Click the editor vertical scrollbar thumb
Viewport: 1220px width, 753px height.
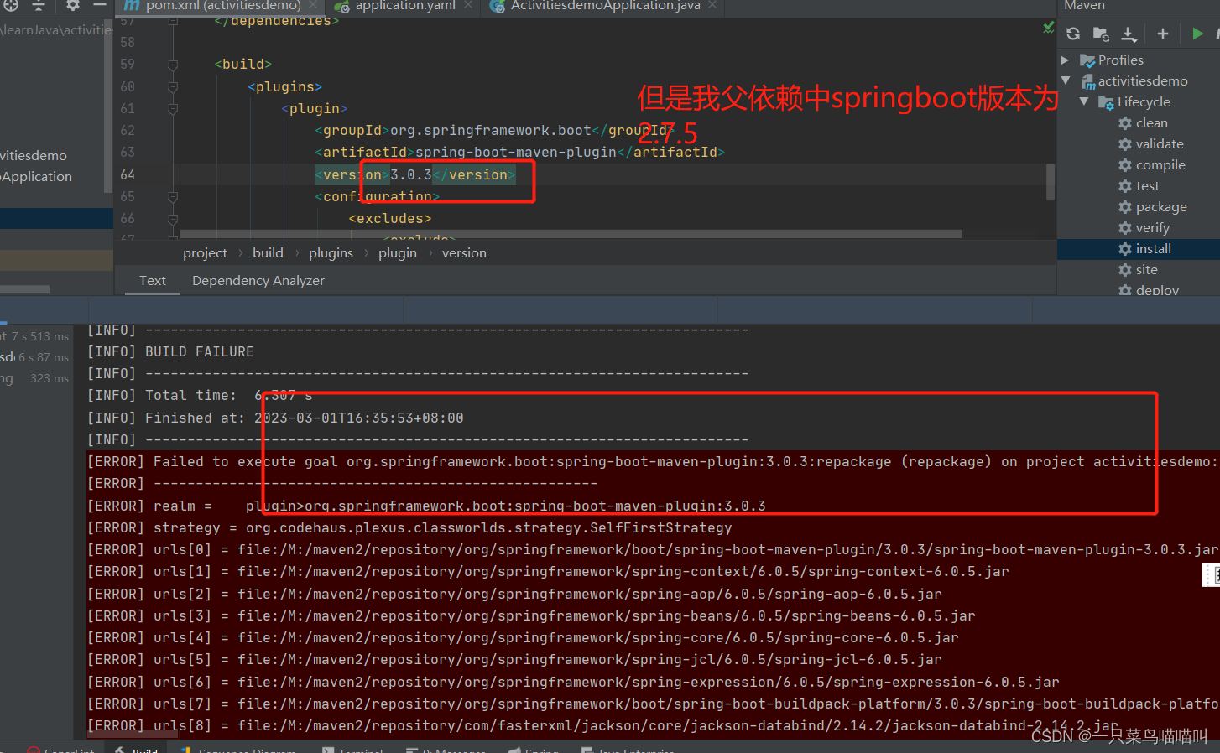coord(1050,181)
